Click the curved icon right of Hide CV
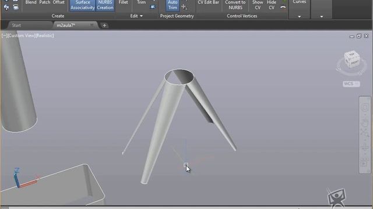This screenshot has width=373, height=209. [283, 8]
